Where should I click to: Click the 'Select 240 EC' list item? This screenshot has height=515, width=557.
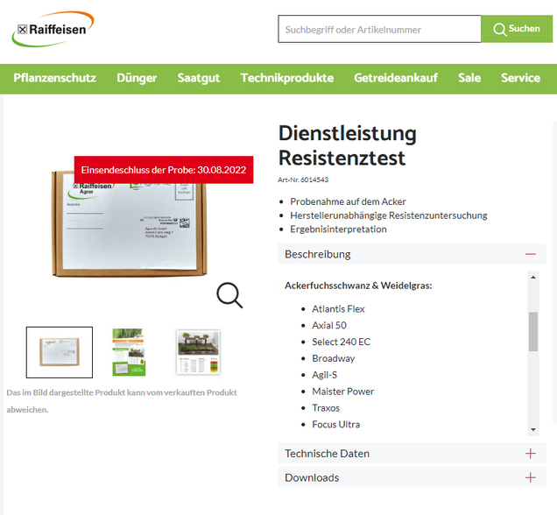click(x=341, y=342)
